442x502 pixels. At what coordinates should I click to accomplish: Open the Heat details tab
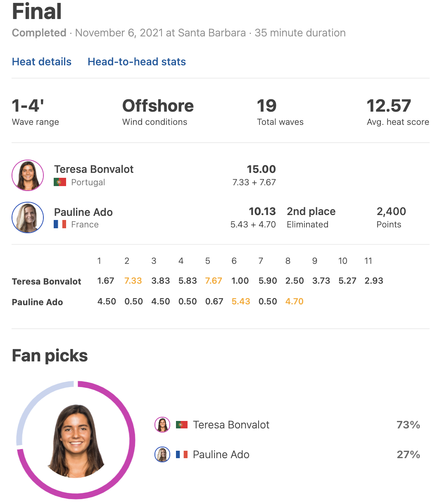[42, 62]
